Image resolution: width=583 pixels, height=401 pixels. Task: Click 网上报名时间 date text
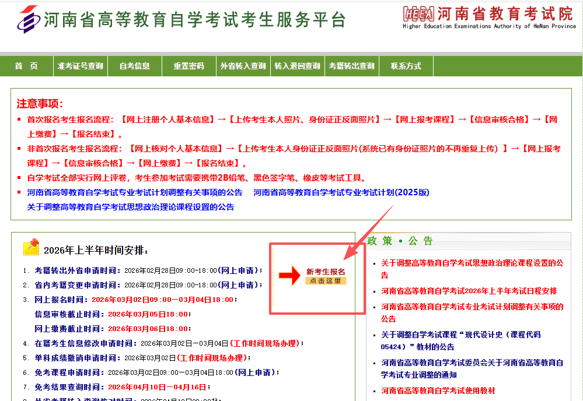pos(162,300)
